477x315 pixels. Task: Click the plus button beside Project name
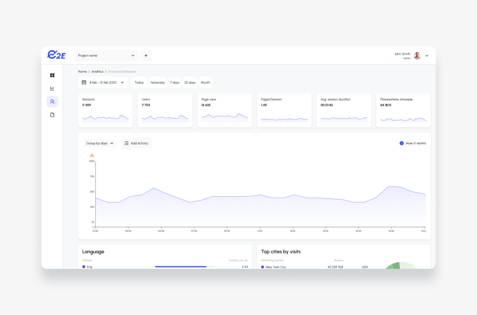(146, 55)
